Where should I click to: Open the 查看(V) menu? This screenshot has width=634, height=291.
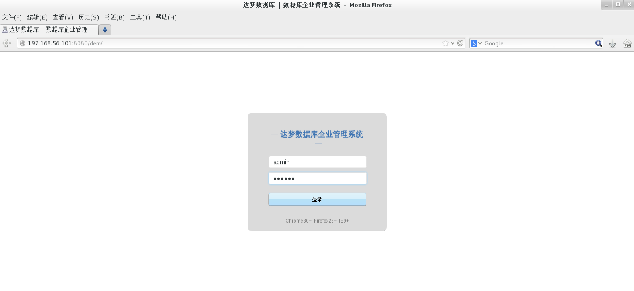(x=63, y=17)
